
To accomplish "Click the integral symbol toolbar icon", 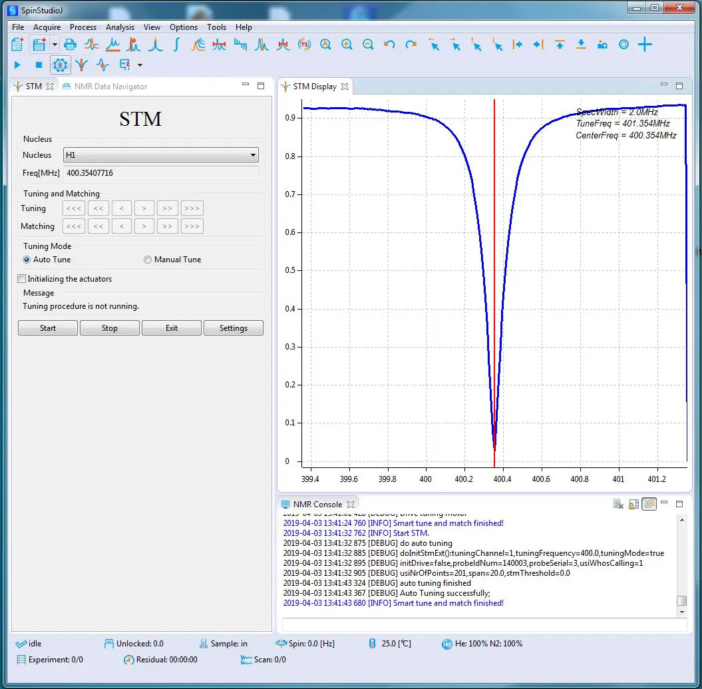I will [x=176, y=45].
